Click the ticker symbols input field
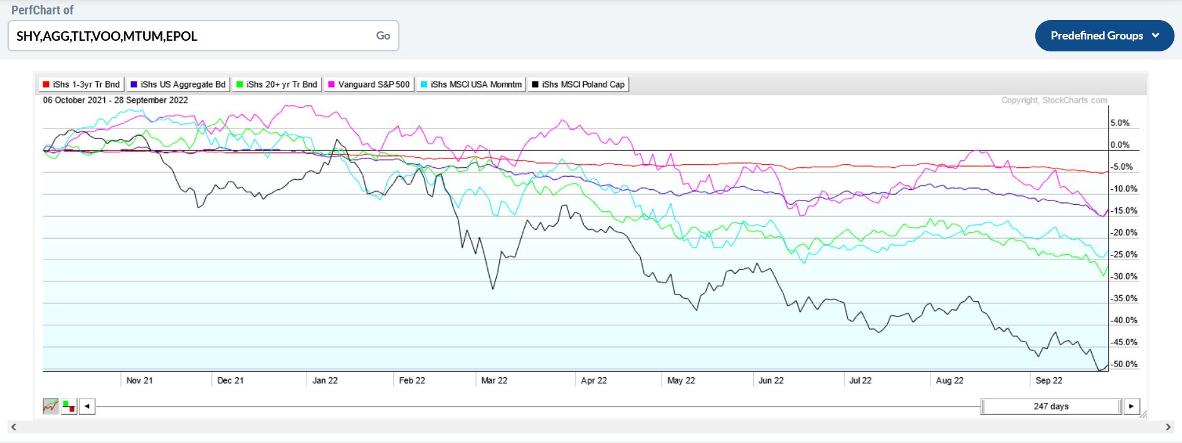This screenshot has width=1182, height=443. (188, 36)
